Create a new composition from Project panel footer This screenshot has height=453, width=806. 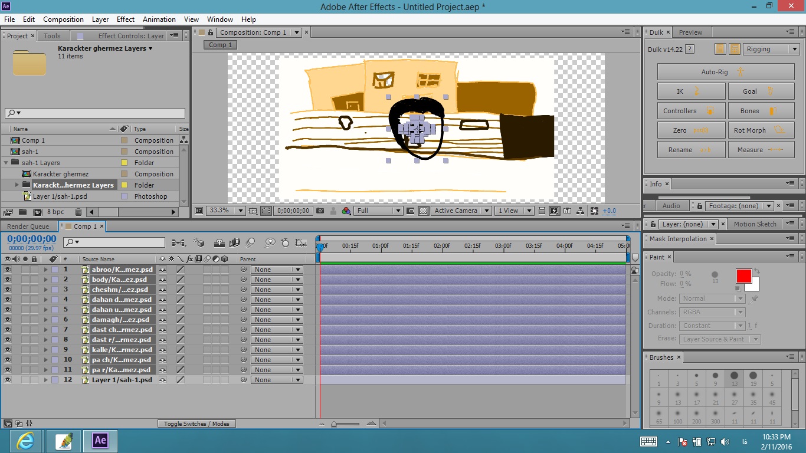38,212
